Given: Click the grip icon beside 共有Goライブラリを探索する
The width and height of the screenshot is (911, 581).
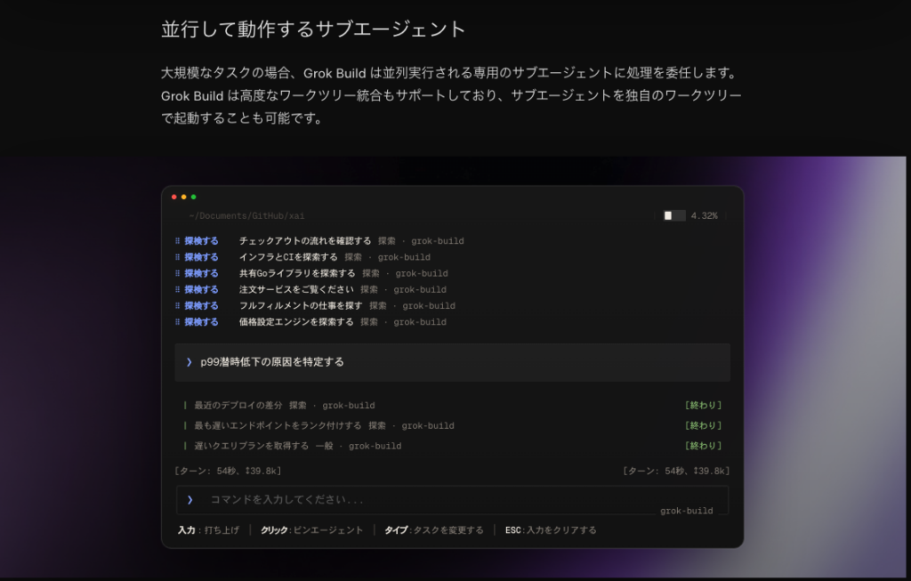Looking at the screenshot, I should (177, 273).
